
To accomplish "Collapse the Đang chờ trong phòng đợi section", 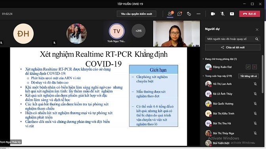I will pyautogui.click(x=203, y=59).
